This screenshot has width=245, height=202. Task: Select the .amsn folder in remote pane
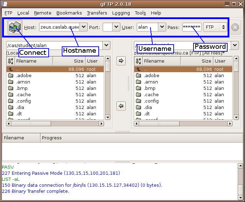coord(183,82)
